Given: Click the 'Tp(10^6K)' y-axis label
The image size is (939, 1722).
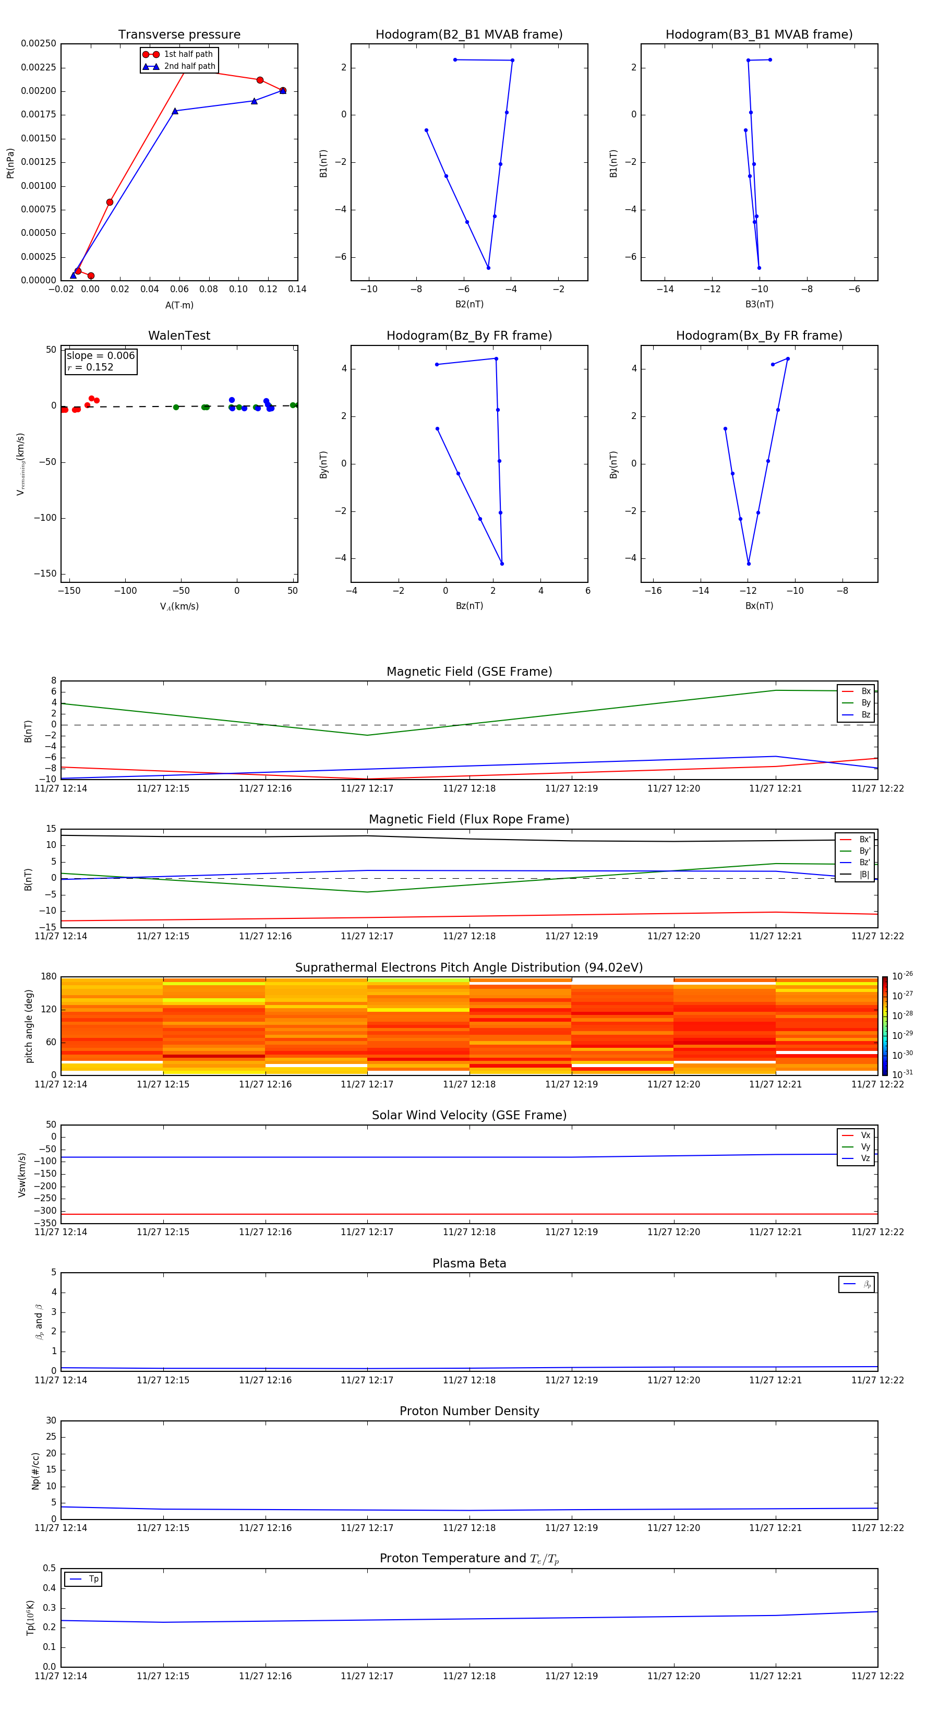Looking at the screenshot, I should (30, 1618).
